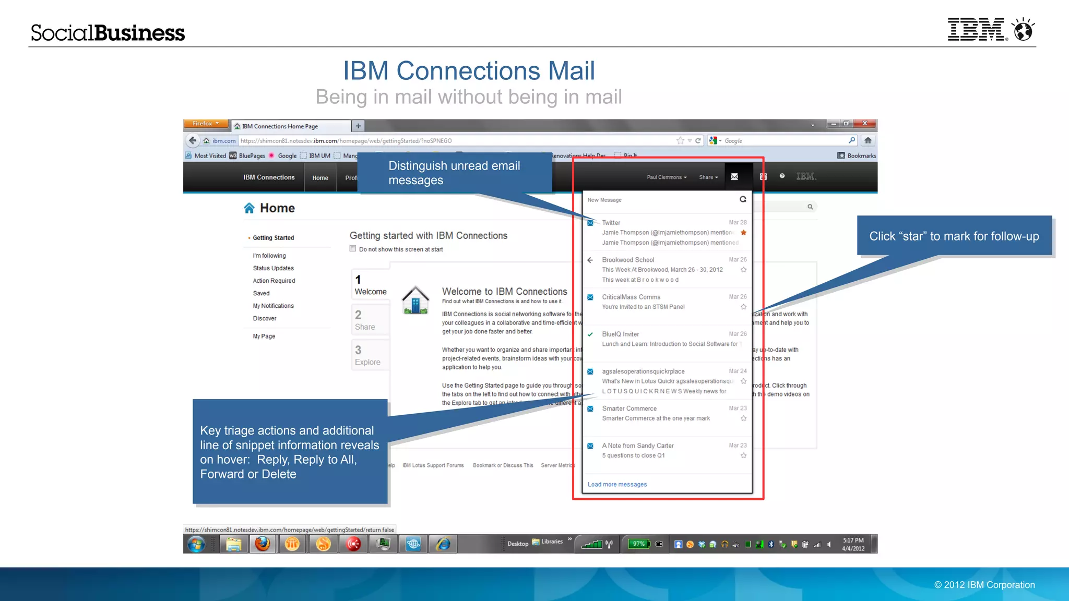Launch Internet Explorer from taskbar

pyautogui.click(x=443, y=544)
